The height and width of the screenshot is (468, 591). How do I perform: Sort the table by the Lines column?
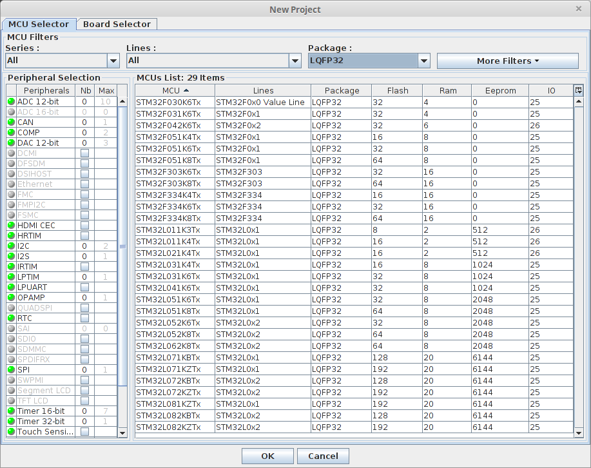tap(263, 90)
